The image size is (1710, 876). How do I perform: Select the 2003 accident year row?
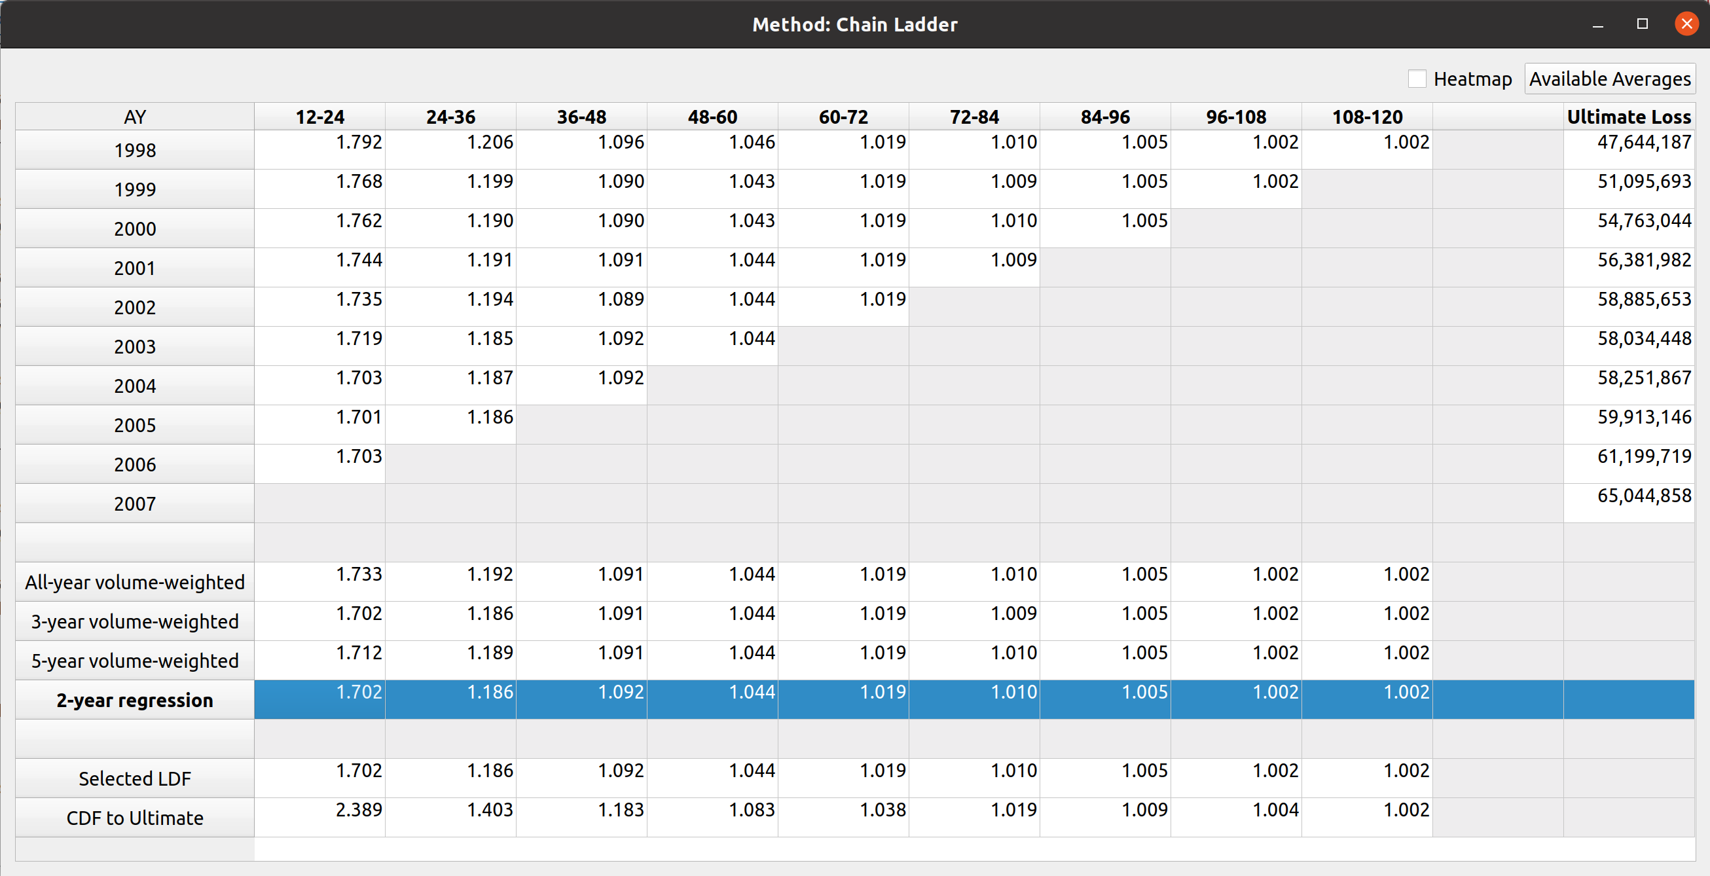click(135, 346)
